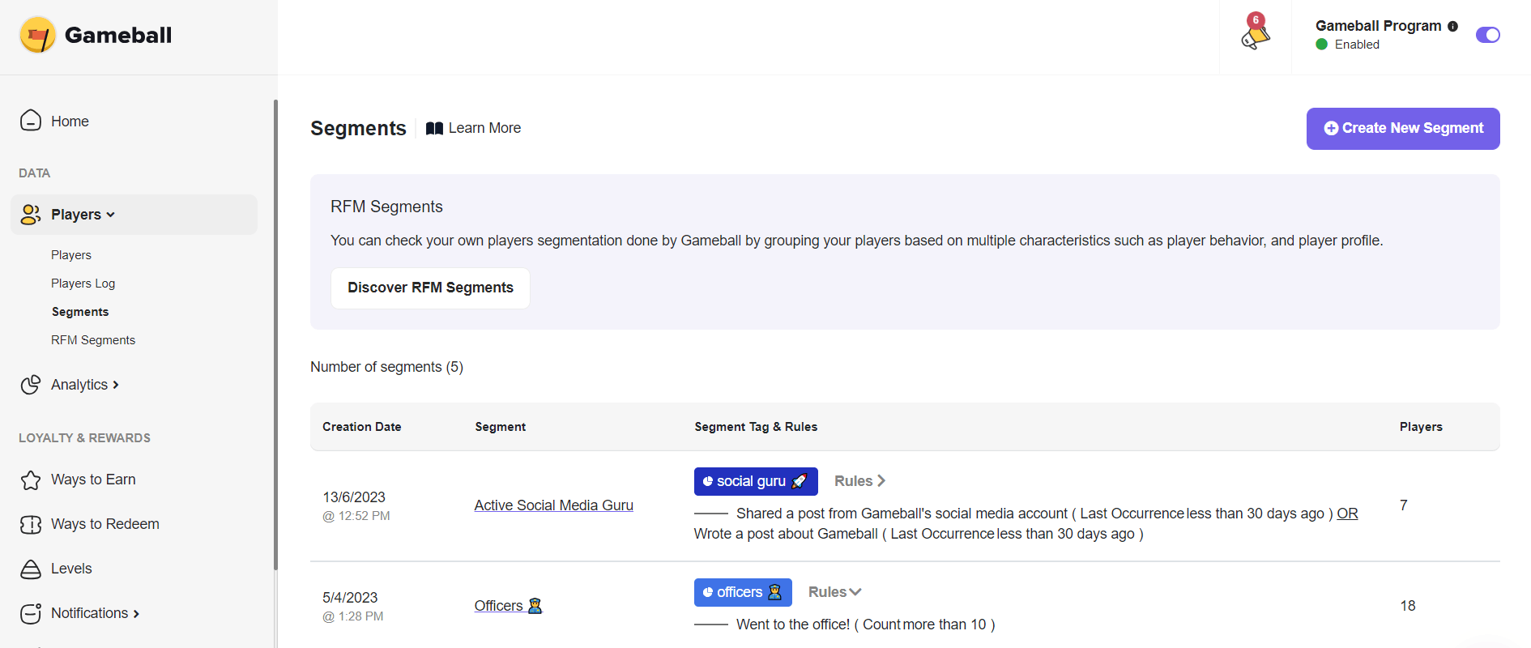This screenshot has height=648, width=1531.
Task: Click the RFM Segments card heading
Action: point(386,207)
